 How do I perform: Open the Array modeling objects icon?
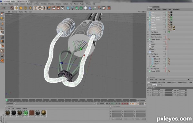click(x=81, y=8)
